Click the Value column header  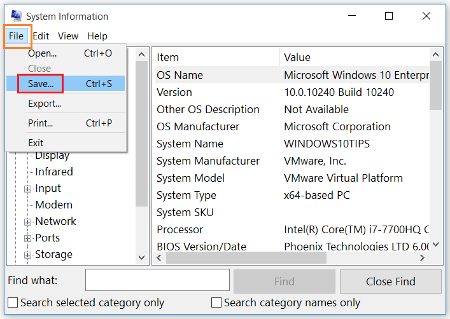pos(355,57)
